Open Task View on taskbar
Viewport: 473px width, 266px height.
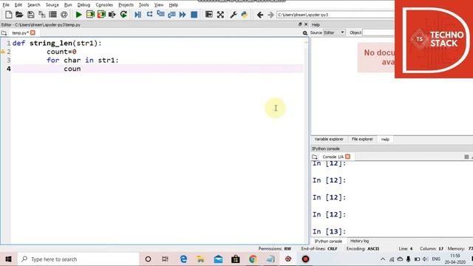[x=166, y=259]
